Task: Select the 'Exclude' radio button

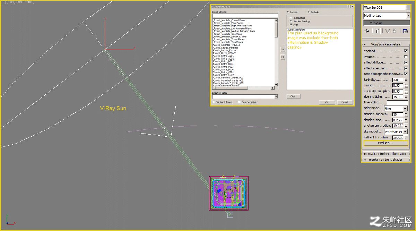Action: (x=309, y=12)
